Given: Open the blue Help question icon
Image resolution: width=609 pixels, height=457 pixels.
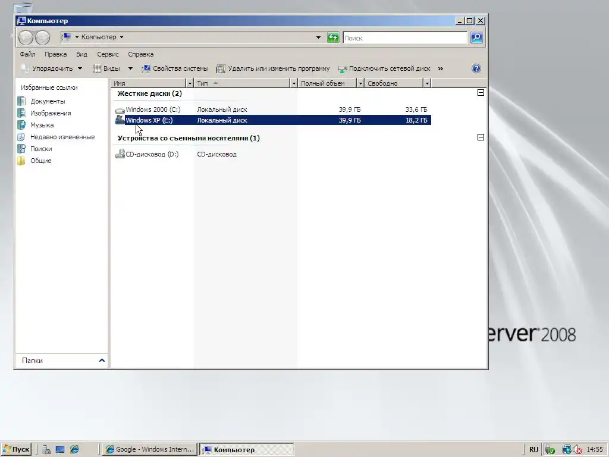Looking at the screenshot, I should coord(476,68).
